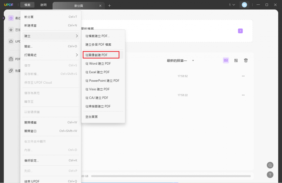Image resolution: width=282 pixels, height=183 pixels.
Task: Select 從圖像創建 PDF submenu item
Action: [103, 55]
